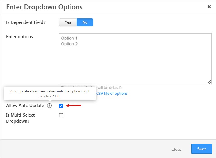
Task: Grab the text area resize handle
Action: point(209,82)
